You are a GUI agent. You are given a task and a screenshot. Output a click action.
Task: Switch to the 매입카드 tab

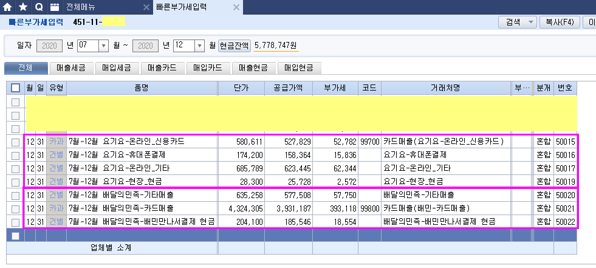pyautogui.click(x=208, y=68)
